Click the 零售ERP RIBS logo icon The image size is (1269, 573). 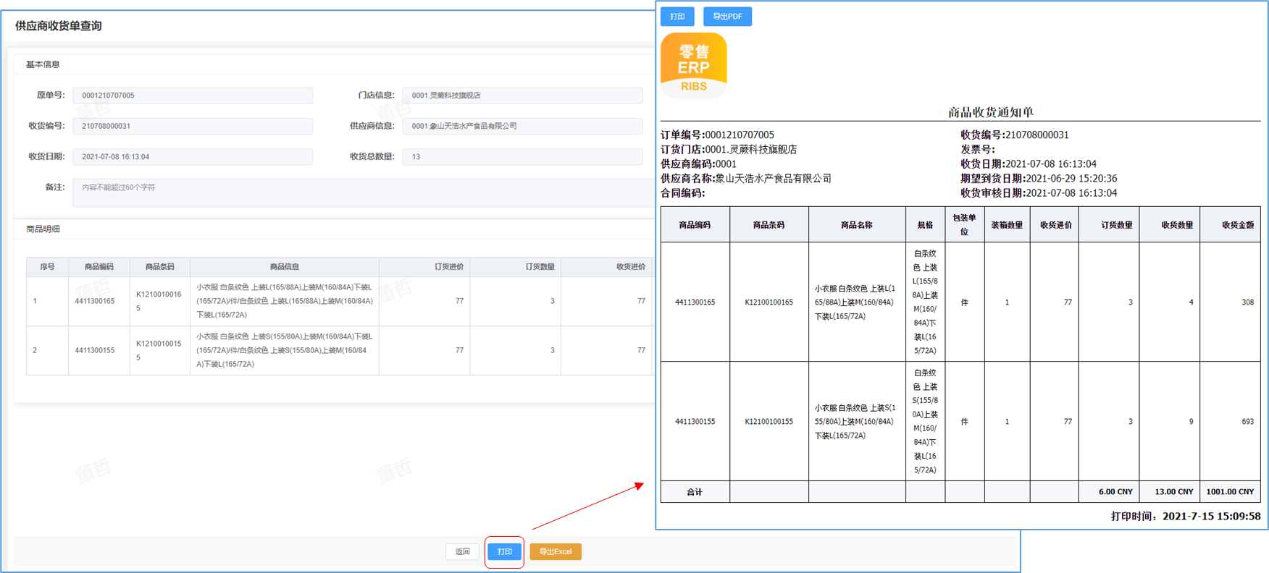tap(693, 66)
